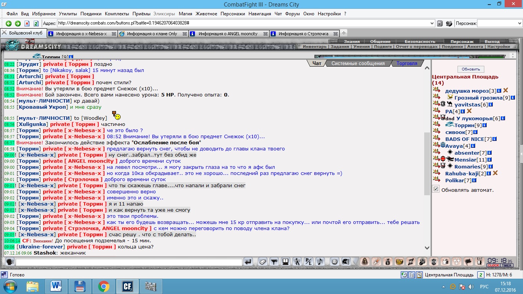
Task: Click the status bar refresh icon near H: 1278
Action: coord(480,275)
